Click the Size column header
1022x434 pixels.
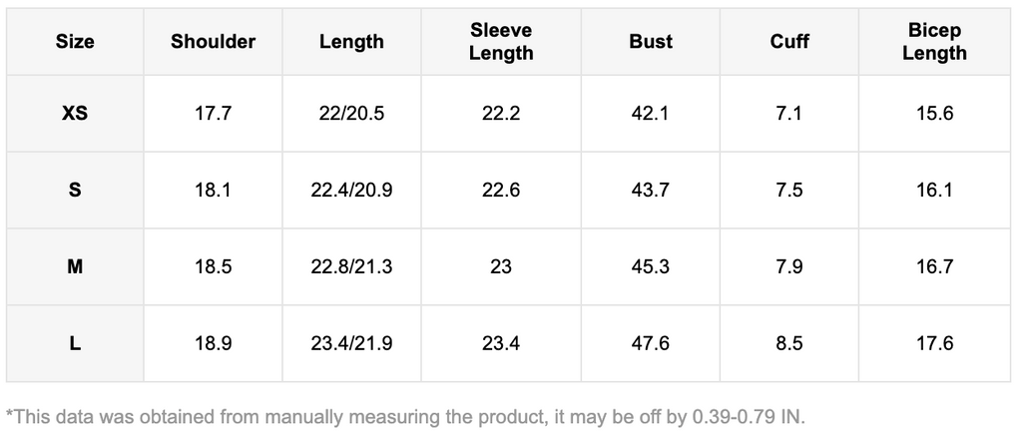point(75,42)
